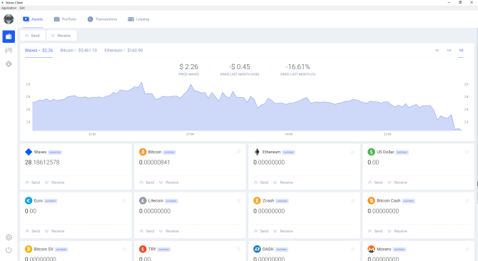The height and width of the screenshot is (261, 478).
Task: Switch to the Portfolio tab
Action: click(x=65, y=19)
